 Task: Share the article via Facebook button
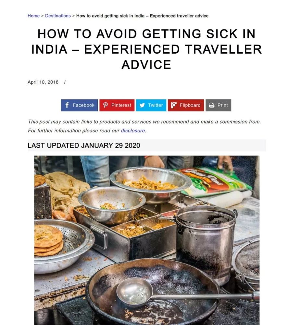(79, 105)
